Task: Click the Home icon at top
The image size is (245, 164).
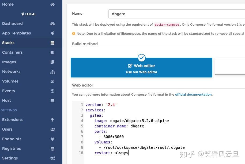Action: pos(52,4)
